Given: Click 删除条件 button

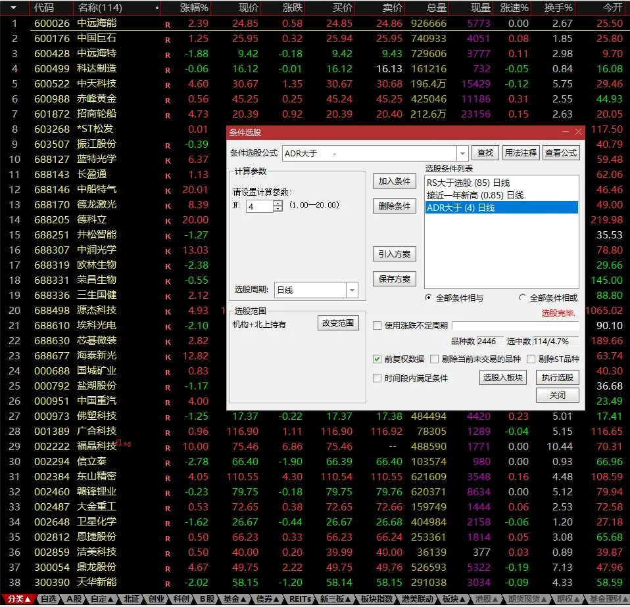Looking at the screenshot, I should pos(394,206).
